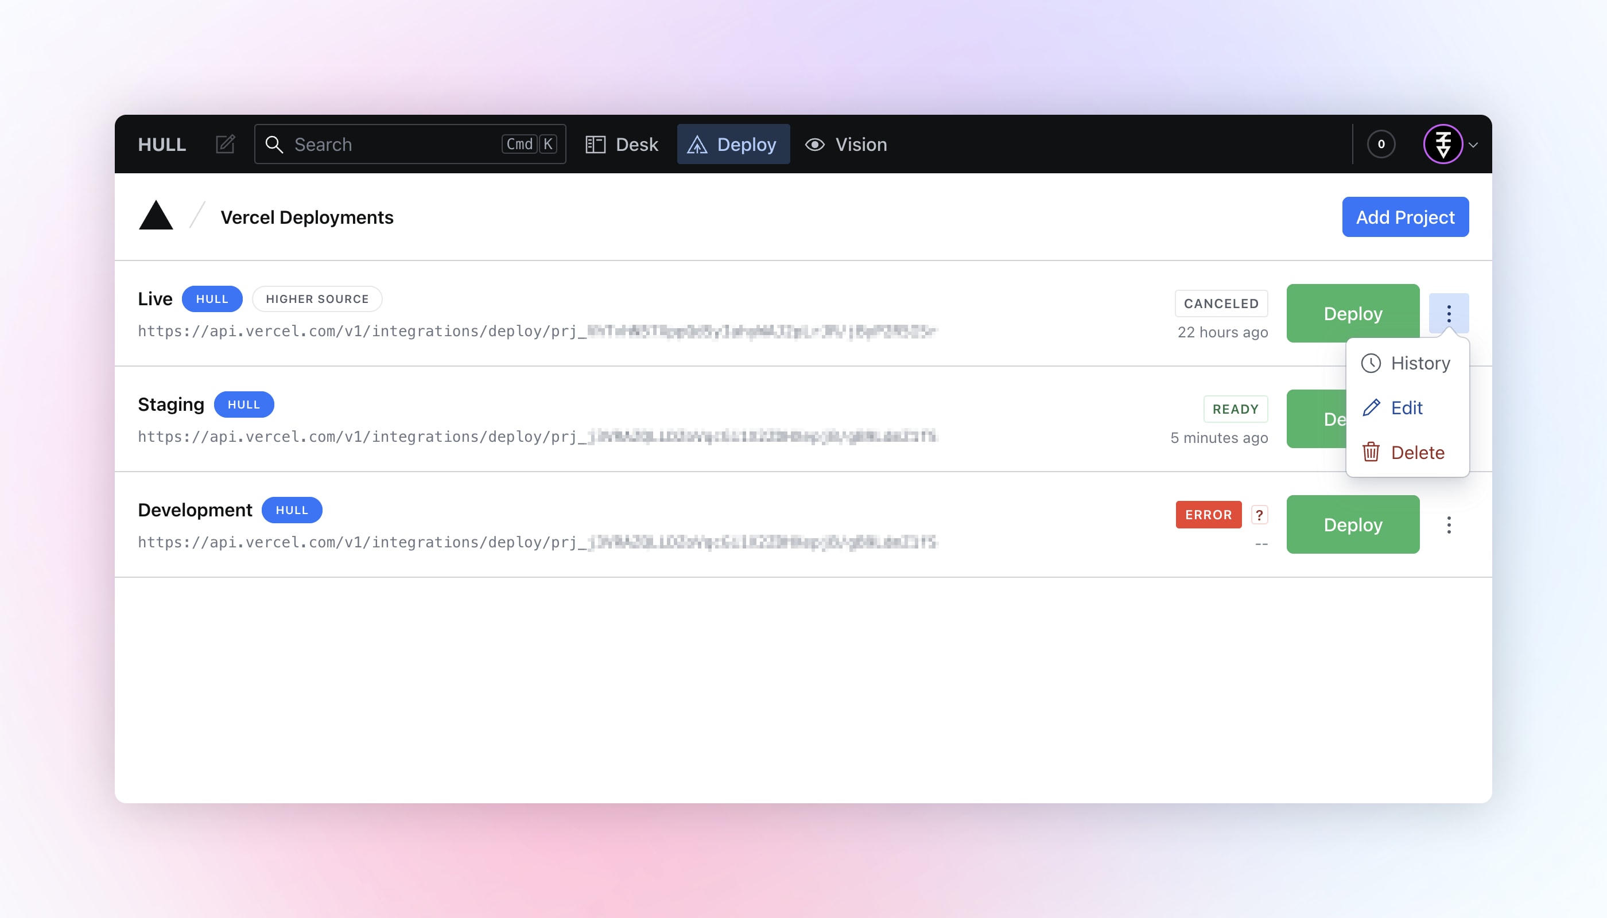This screenshot has width=1607, height=918.
Task: Open the Vision tab
Action: pyautogui.click(x=846, y=145)
